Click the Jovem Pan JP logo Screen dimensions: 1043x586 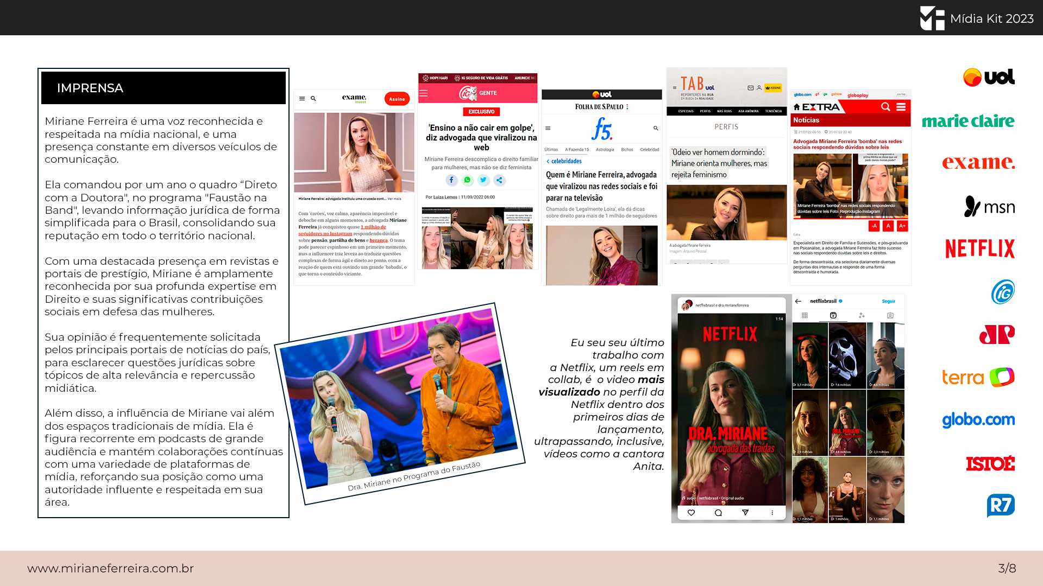point(997,334)
